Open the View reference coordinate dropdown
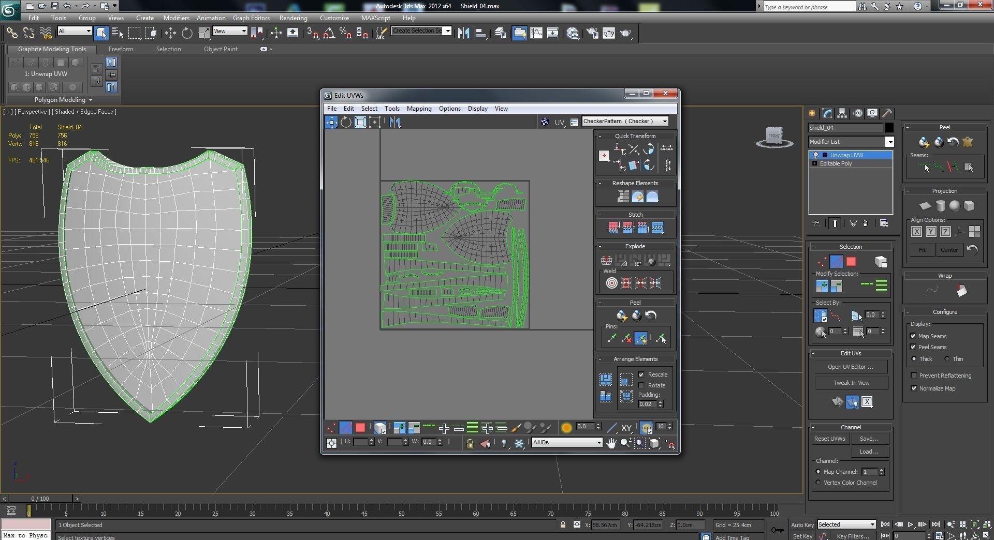The width and height of the screenshot is (994, 540). 230,32
